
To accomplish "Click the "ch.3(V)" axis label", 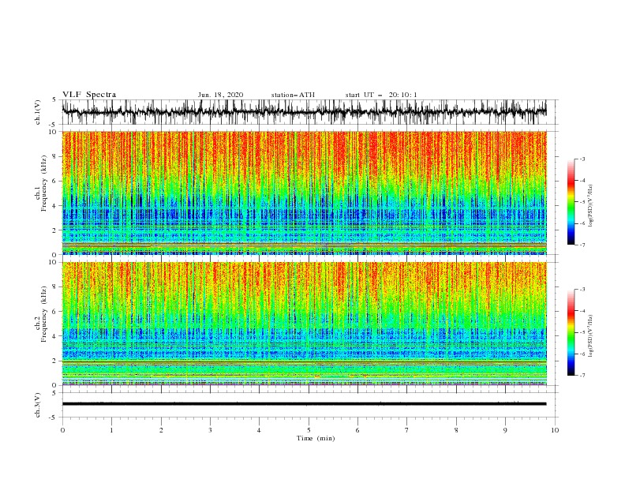I will pyautogui.click(x=38, y=405).
